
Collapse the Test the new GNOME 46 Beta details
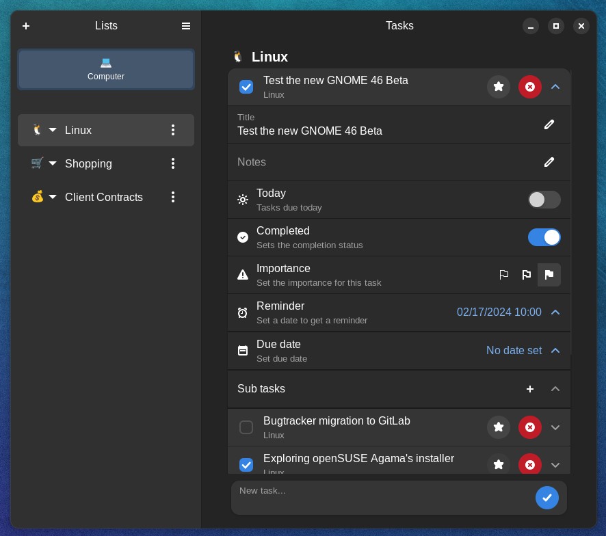[x=555, y=87]
